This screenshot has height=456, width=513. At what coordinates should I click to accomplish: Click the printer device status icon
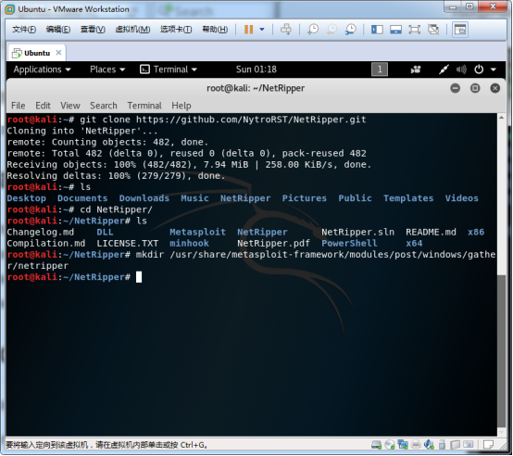point(416,445)
